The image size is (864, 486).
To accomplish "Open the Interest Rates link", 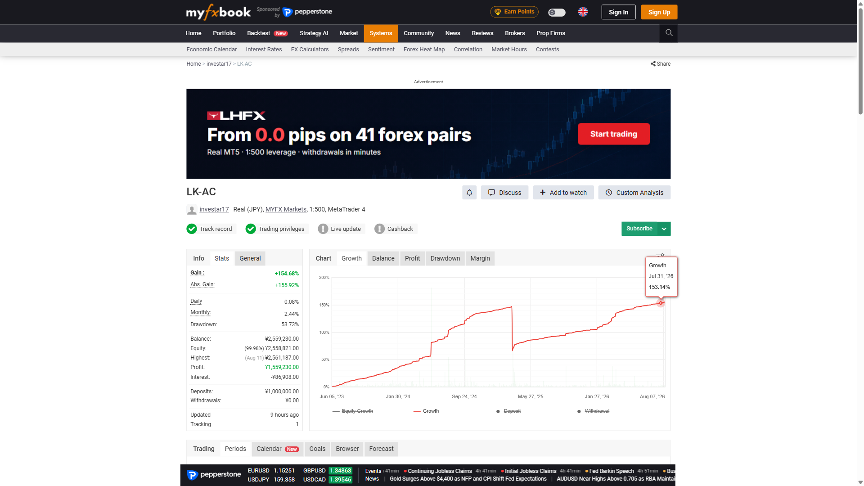I will tap(264, 49).
